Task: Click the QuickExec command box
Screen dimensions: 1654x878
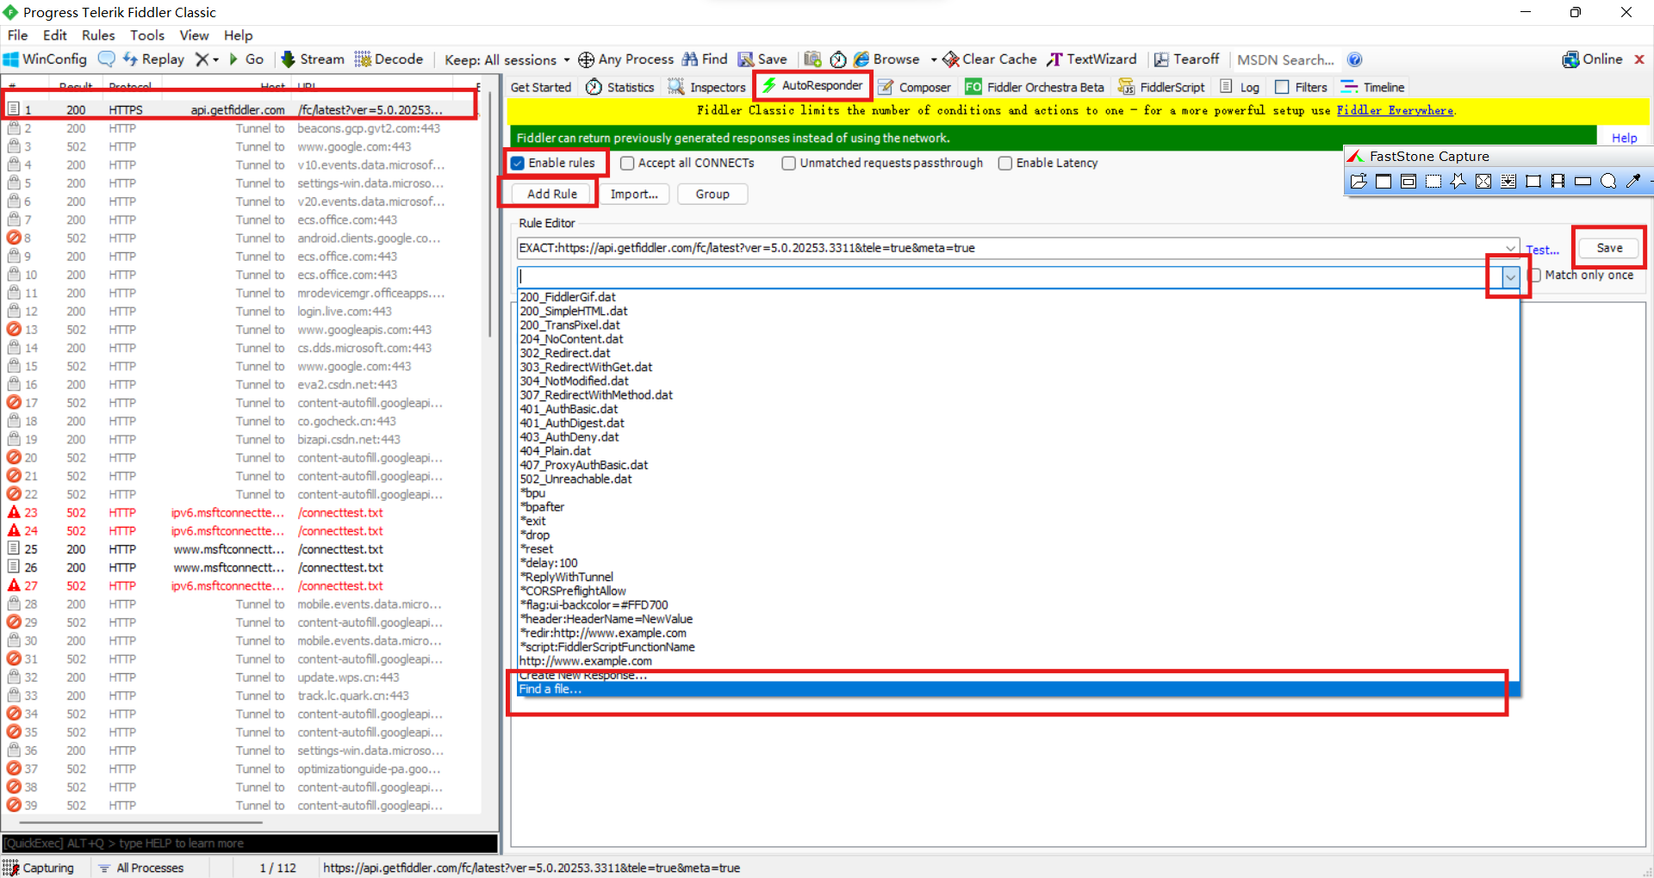Action: point(250,844)
